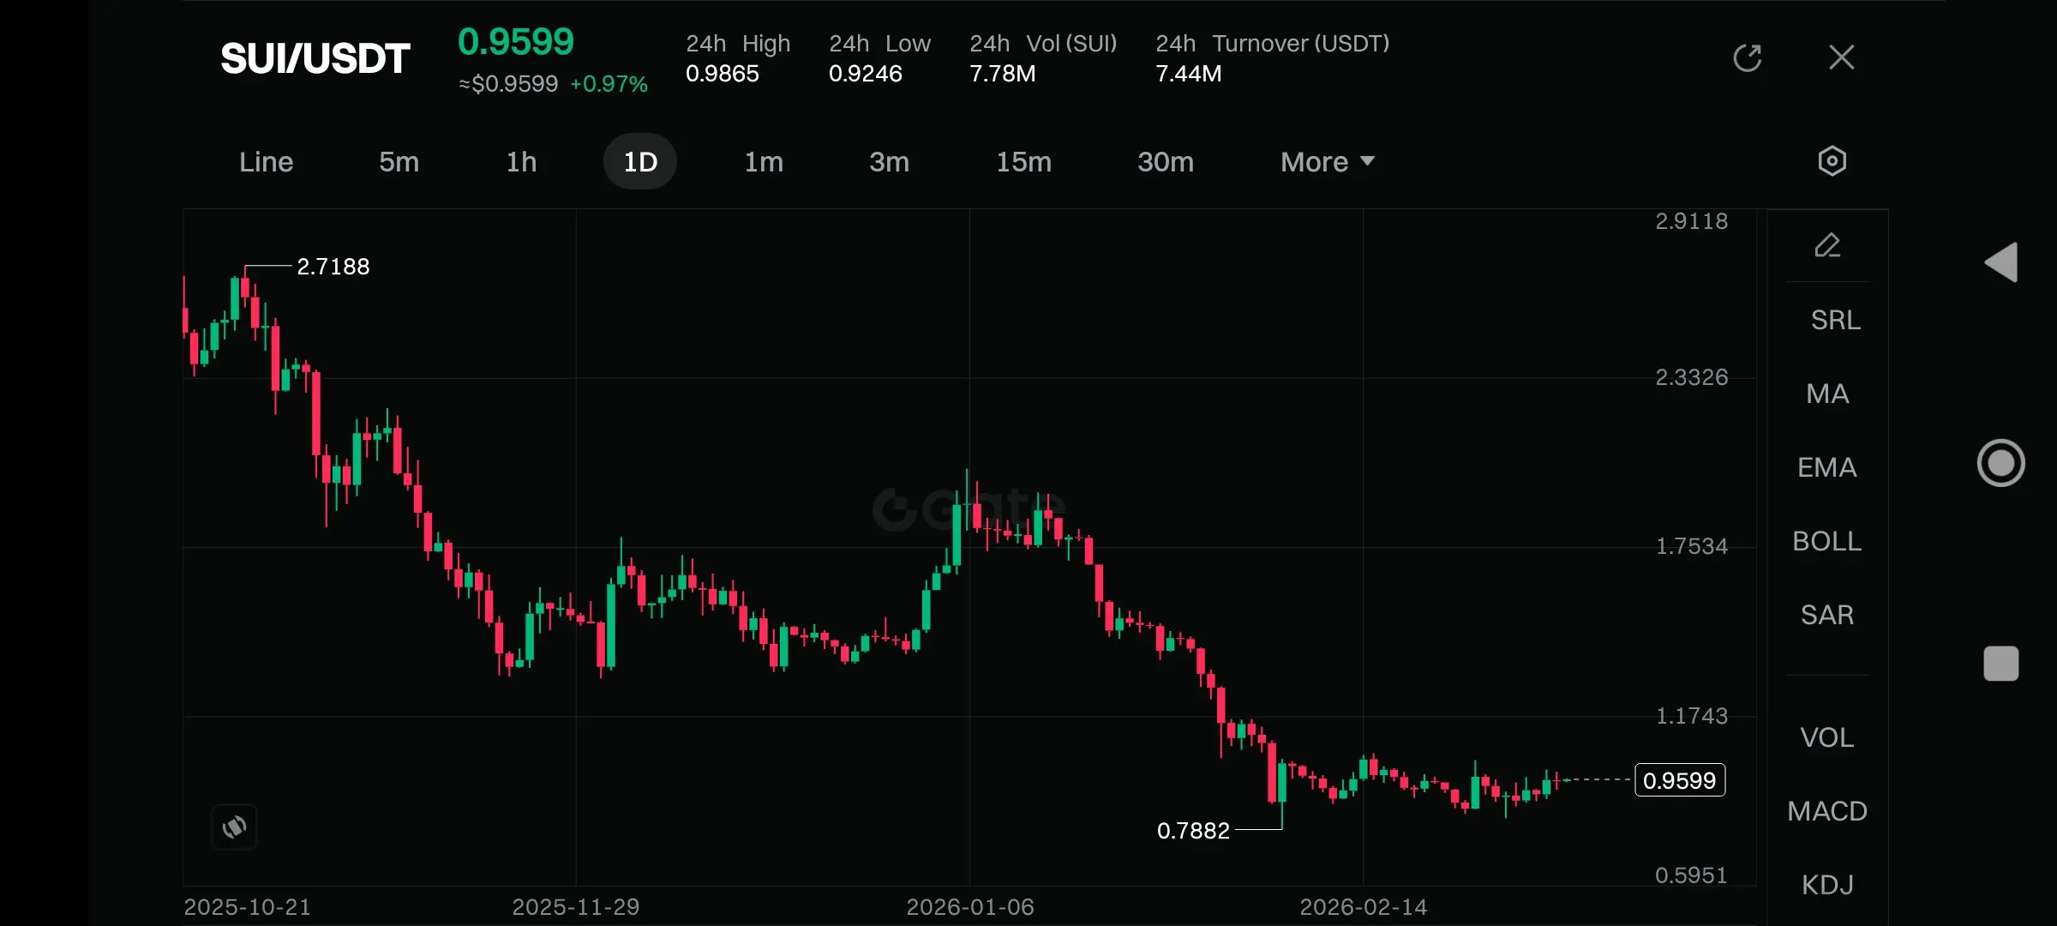This screenshot has width=2057, height=926.
Task: Open chart settings hexagon icon
Action: (x=1832, y=161)
